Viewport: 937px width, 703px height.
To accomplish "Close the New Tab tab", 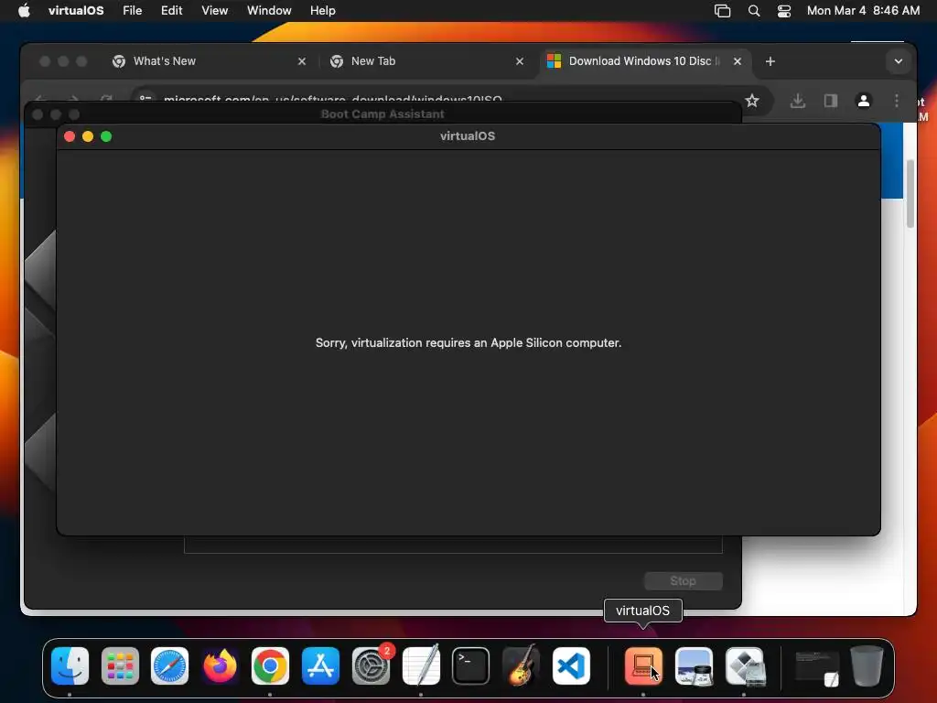I will coord(520,61).
